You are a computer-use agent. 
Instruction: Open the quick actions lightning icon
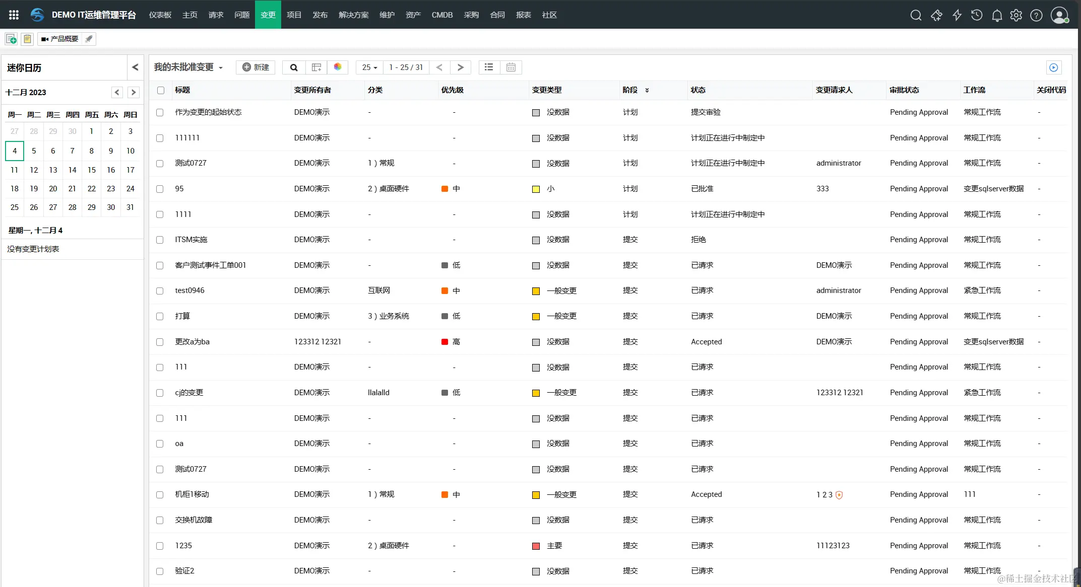click(x=956, y=15)
